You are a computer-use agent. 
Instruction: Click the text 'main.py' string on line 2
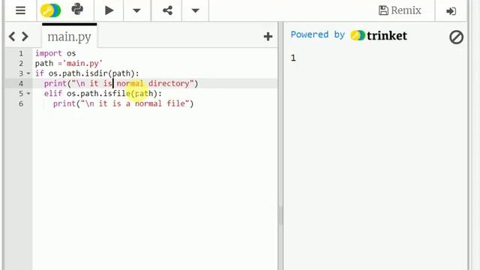(82, 63)
